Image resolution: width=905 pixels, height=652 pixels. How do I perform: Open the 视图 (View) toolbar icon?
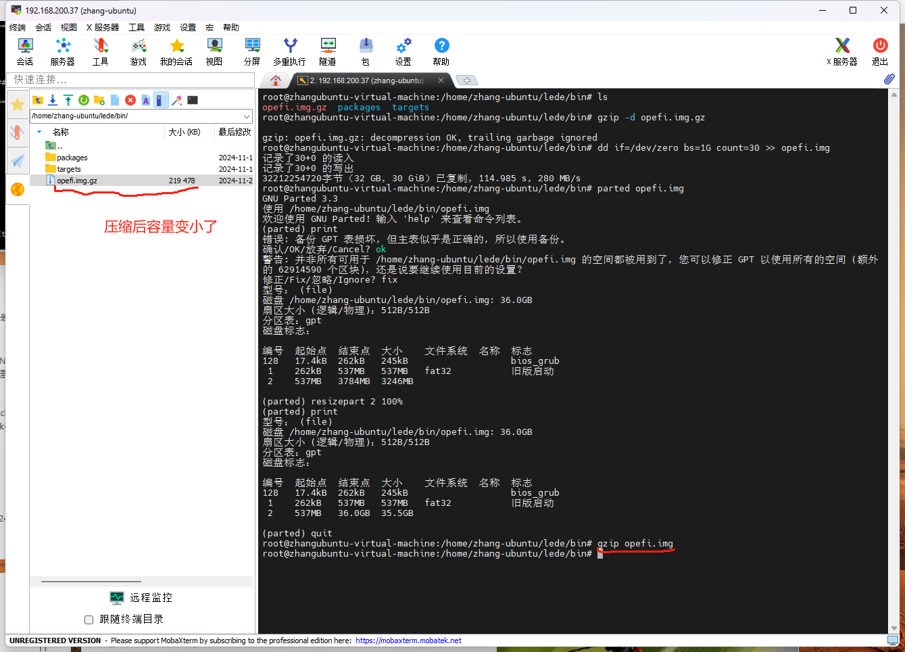point(214,51)
